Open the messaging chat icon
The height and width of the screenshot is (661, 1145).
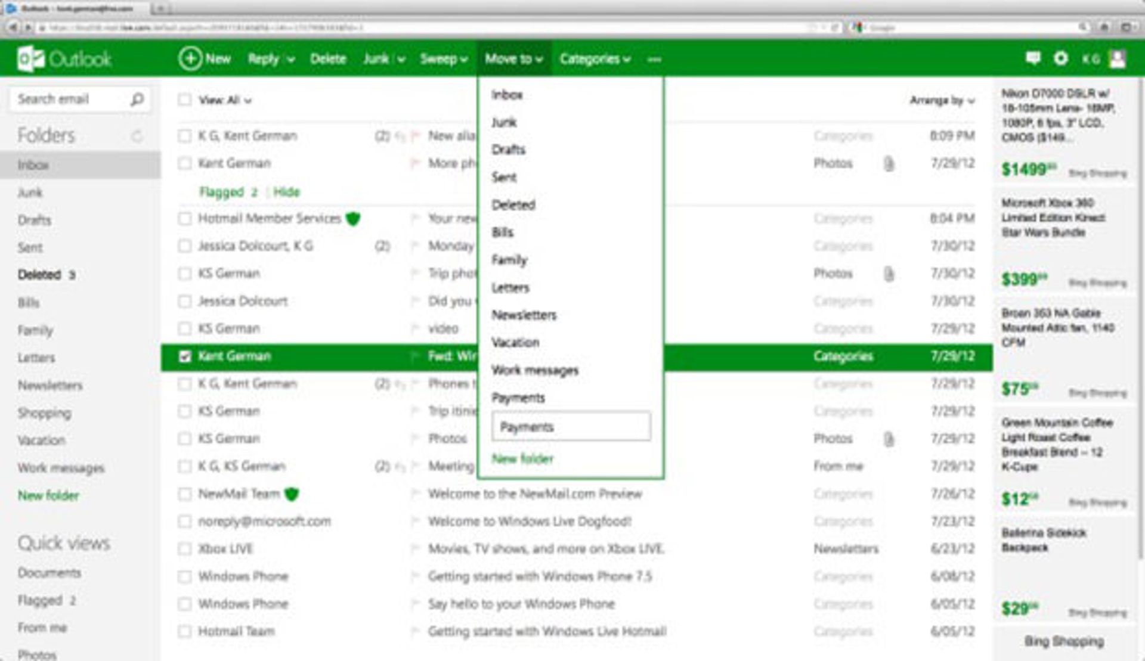click(1033, 58)
